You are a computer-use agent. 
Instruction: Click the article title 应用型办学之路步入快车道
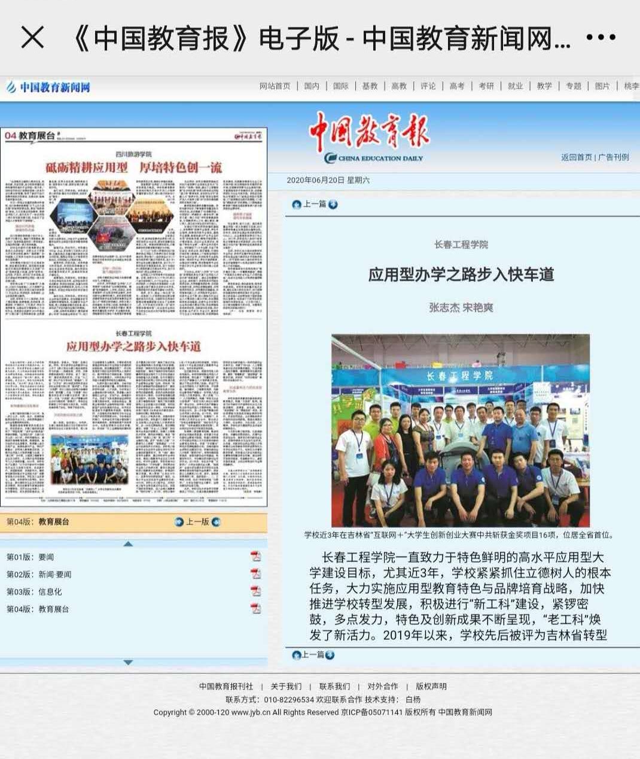point(461,275)
